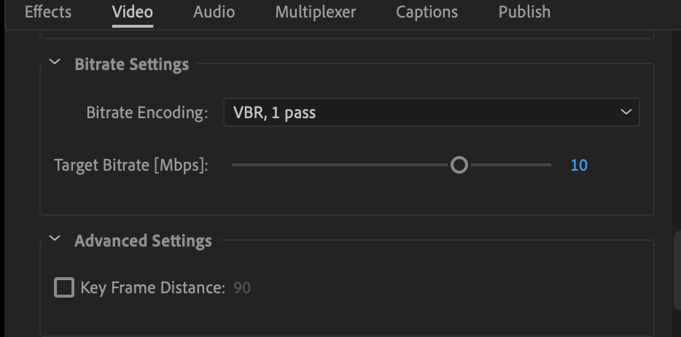Image resolution: width=681 pixels, height=337 pixels.
Task: Collapse the Bitrate Settings section
Action: tap(55, 63)
